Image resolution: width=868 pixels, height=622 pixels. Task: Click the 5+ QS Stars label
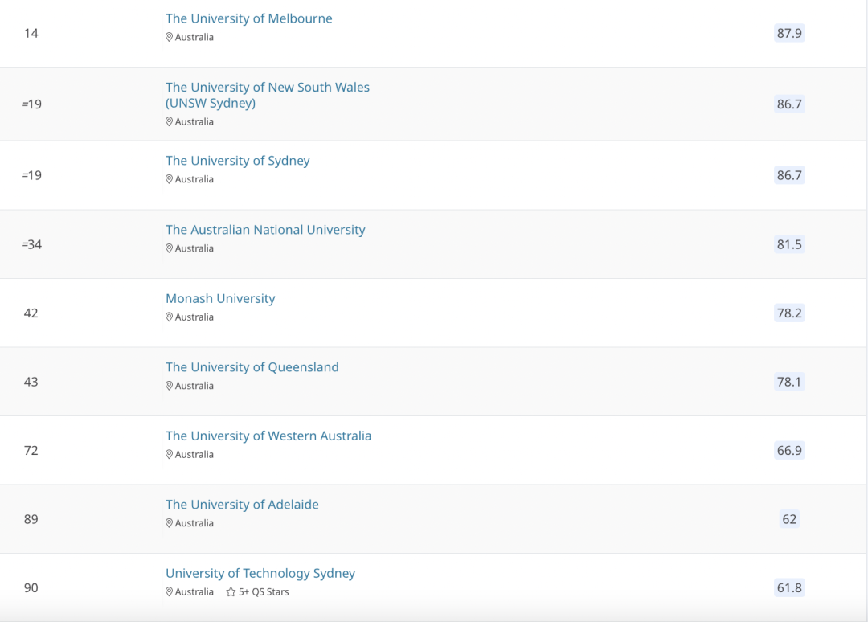[x=264, y=592]
